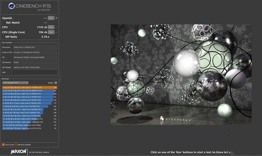Click the orange Your Score legend square
Viewport: 262px width, 156px height.
(3, 145)
